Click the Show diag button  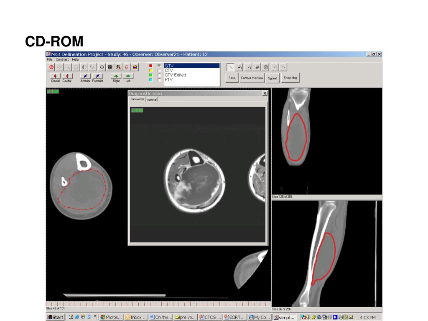click(290, 78)
